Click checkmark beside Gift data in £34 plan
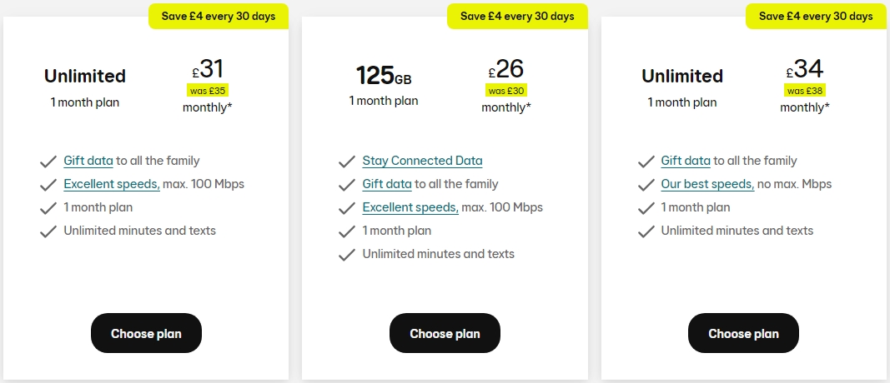This screenshot has height=383, width=890. (646, 162)
